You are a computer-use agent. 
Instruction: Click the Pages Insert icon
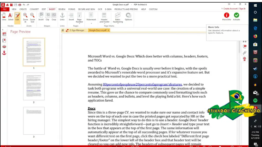point(71,17)
